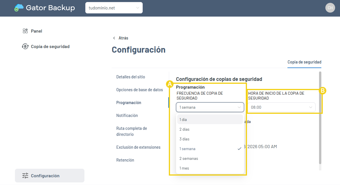Choose the 2 semanas option
The image size is (340, 185).
pyautogui.click(x=210, y=158)
